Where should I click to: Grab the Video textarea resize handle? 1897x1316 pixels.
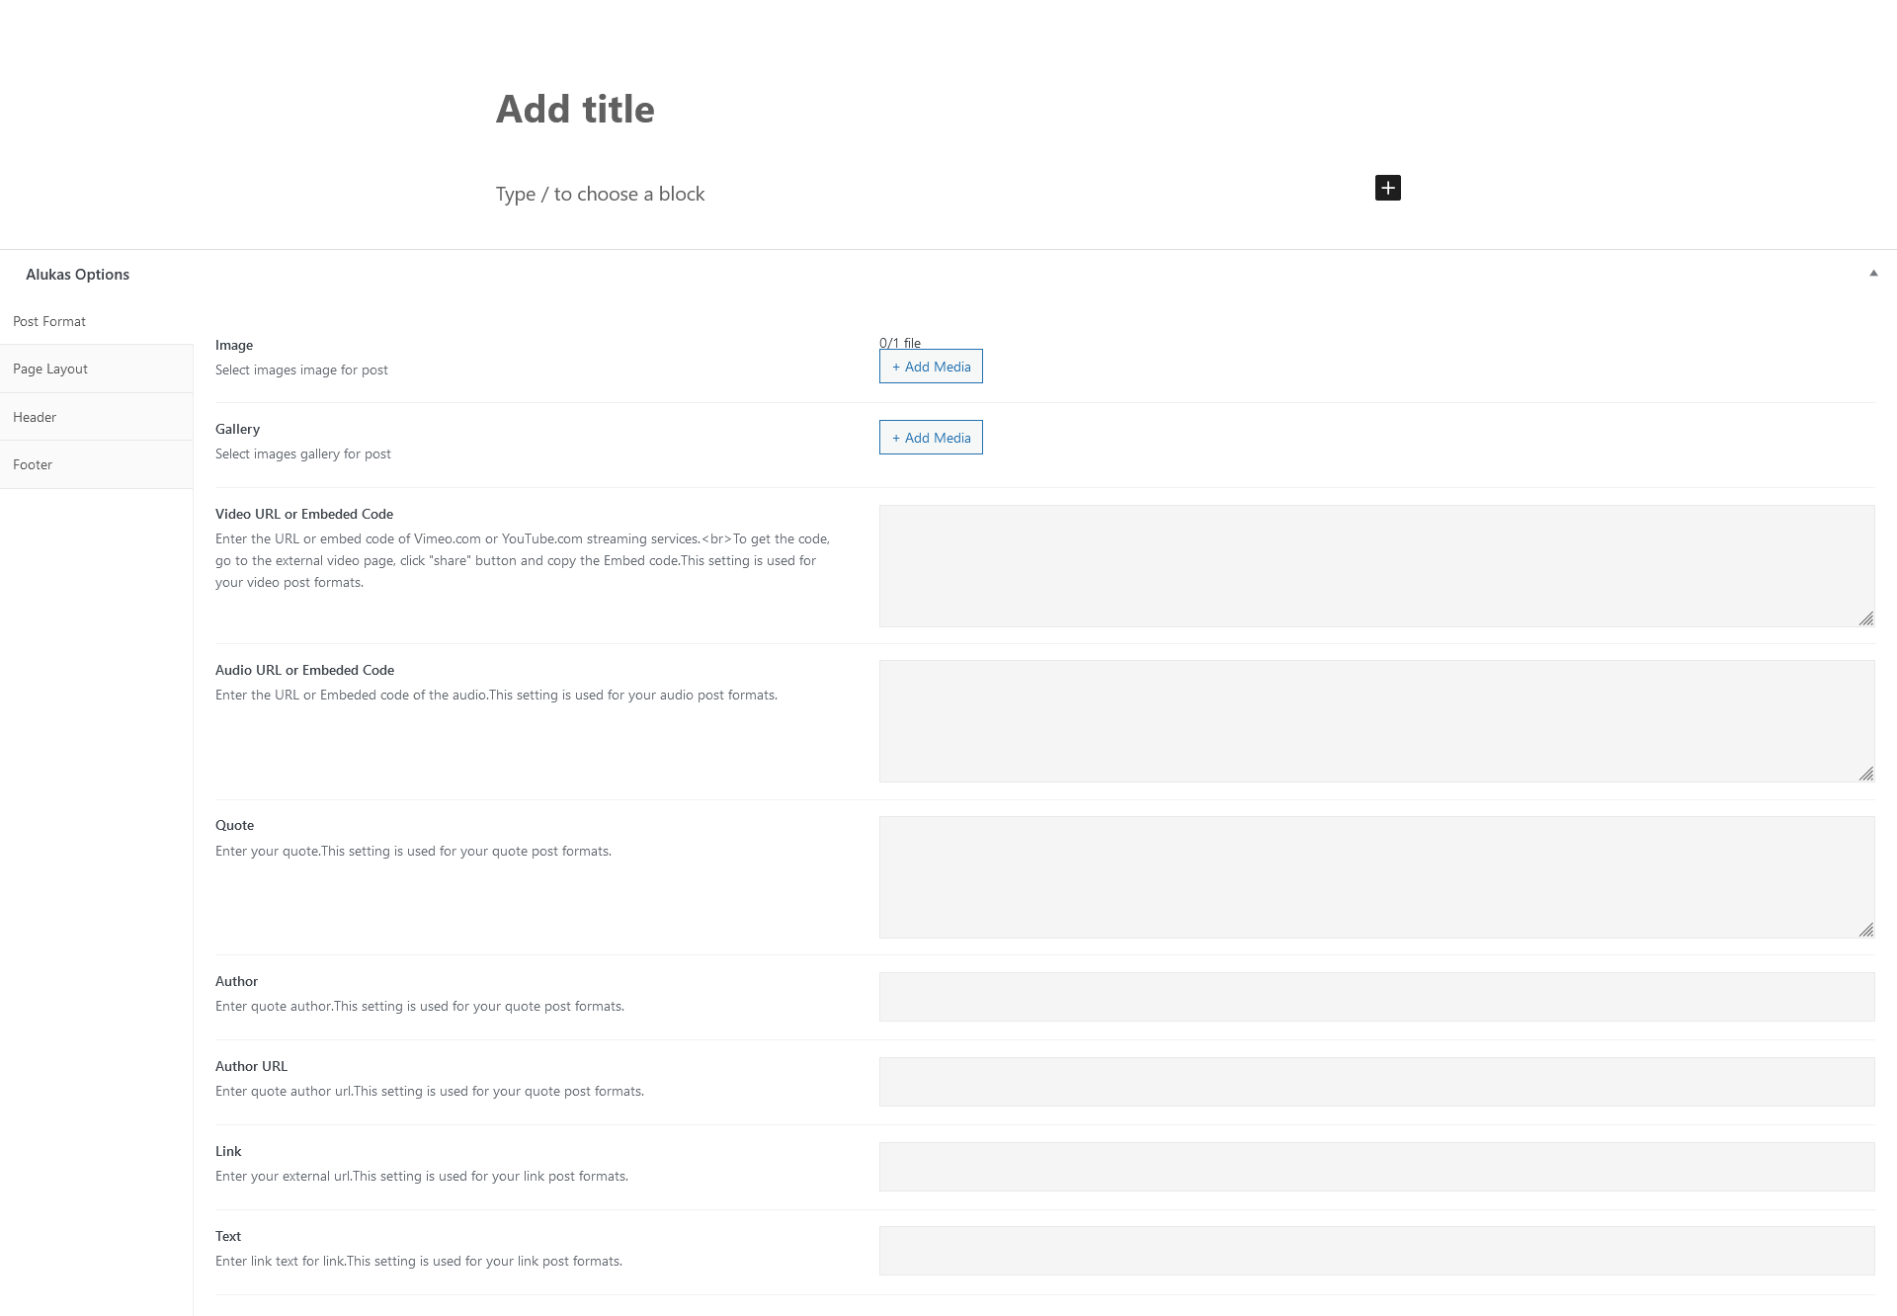[x=1865, y=618]
